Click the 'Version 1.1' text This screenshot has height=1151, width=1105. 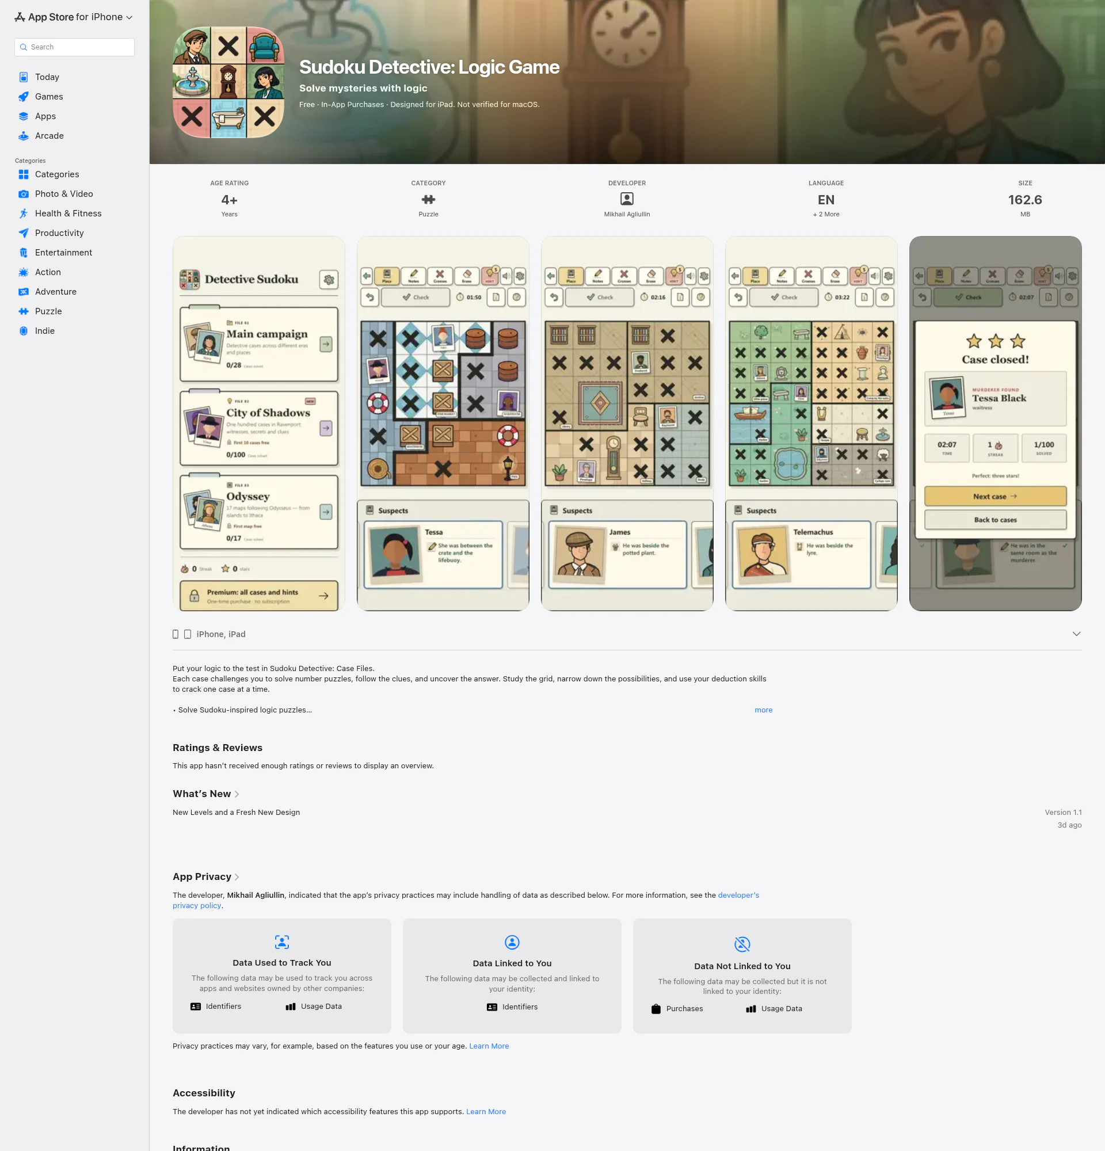pos(1063,812)
